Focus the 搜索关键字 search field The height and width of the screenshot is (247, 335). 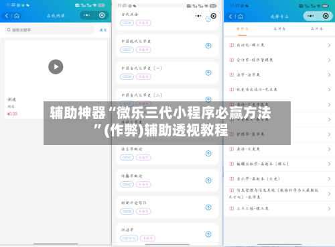coord(50,30)
